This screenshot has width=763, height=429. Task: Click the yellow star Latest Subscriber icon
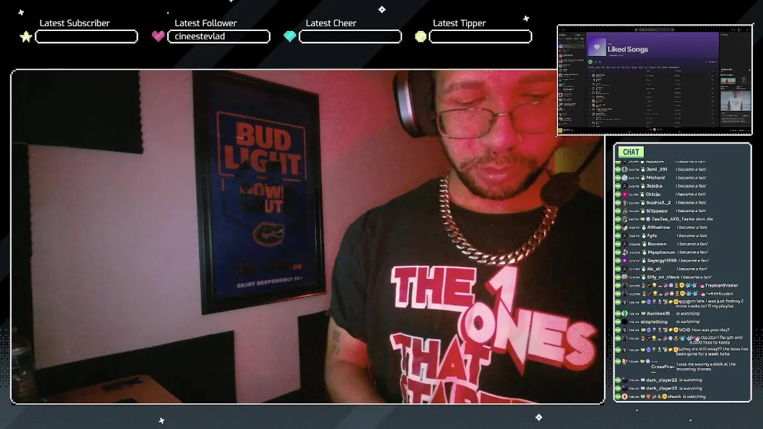[26, 37]
